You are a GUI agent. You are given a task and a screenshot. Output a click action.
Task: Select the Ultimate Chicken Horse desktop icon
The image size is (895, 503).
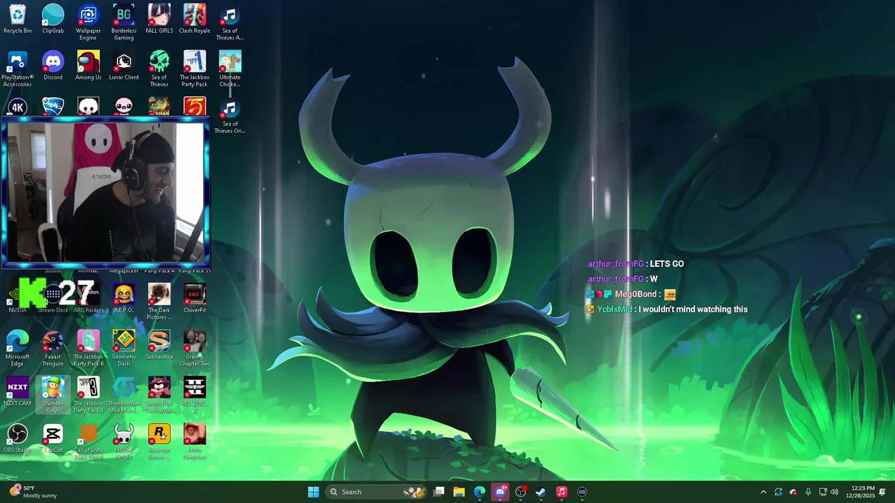pos(230,68)
